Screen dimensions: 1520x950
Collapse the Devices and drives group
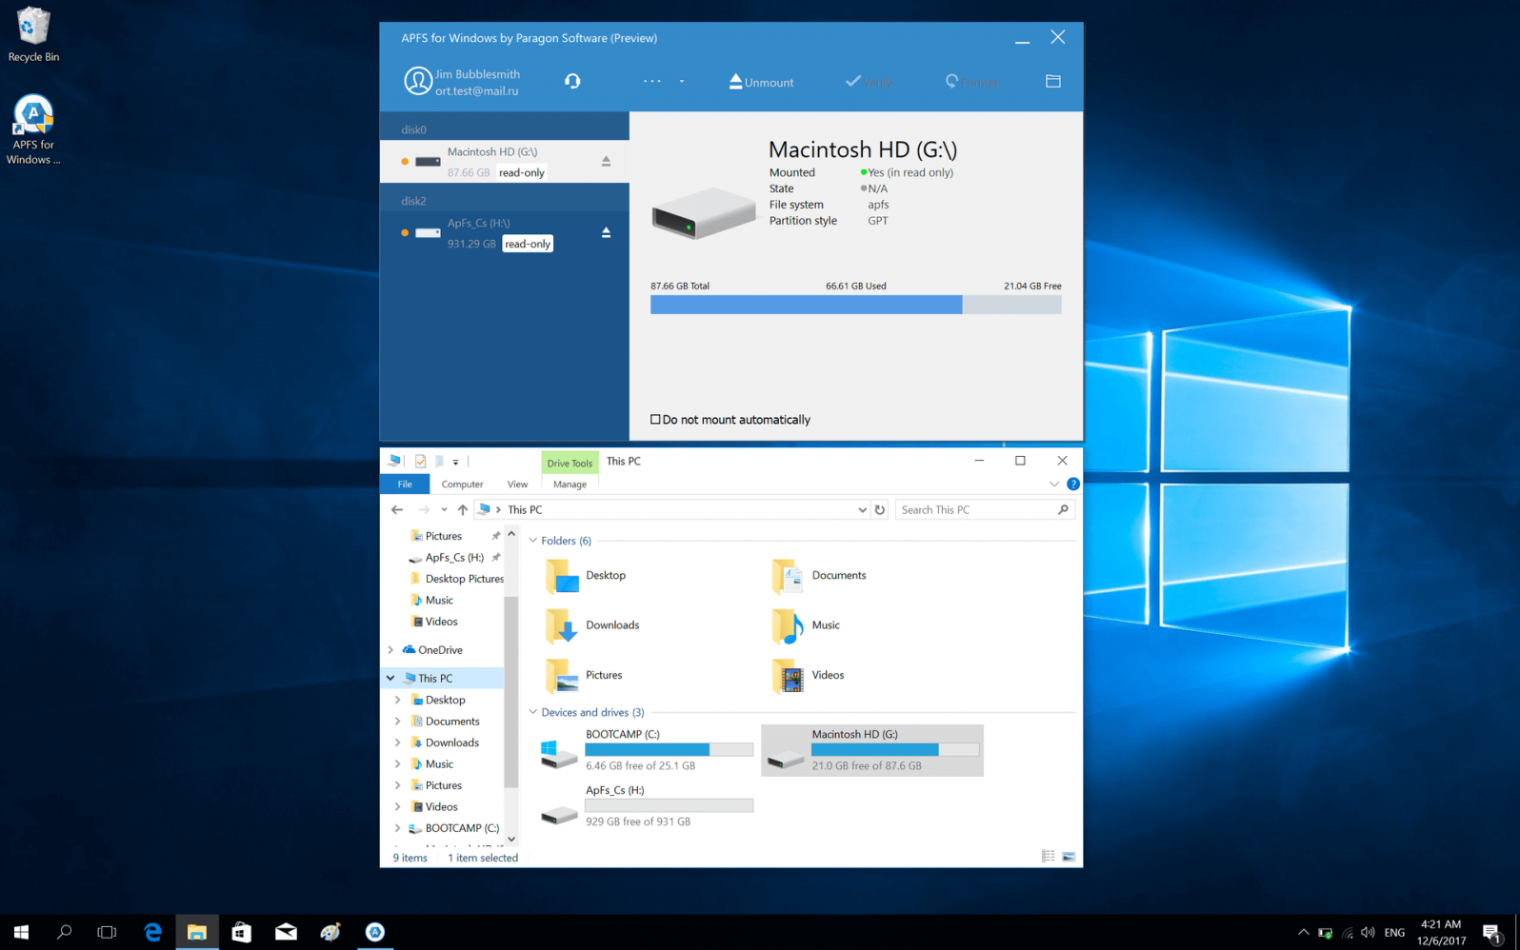[533, 712]
